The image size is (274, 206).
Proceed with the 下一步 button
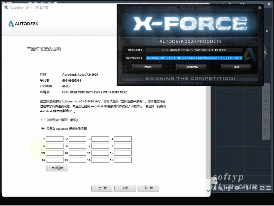pos(148,188)
